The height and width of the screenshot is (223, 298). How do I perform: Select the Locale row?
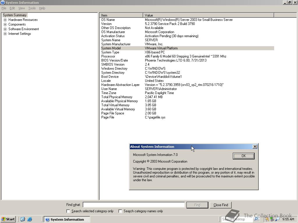pos(187,81)
